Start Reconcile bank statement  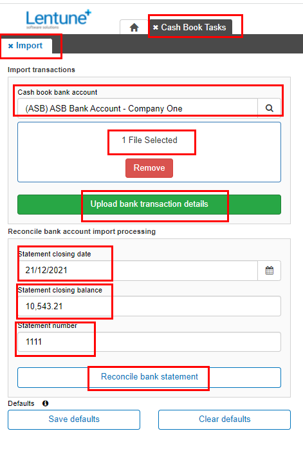(149, 377)
